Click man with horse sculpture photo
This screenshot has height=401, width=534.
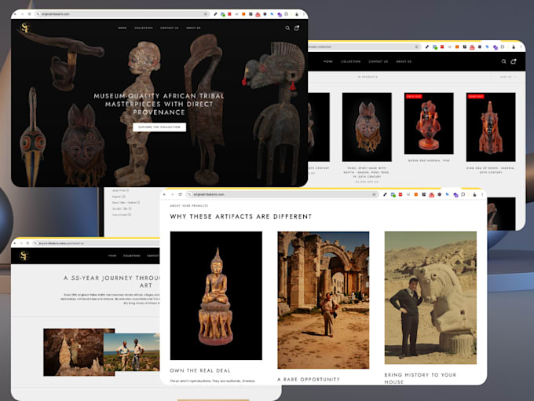point(430,298)
